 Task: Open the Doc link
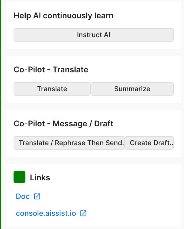pyautogui.click(x=23, y=196)
